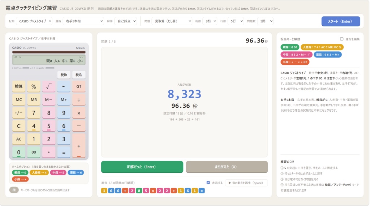Click the home position 薬指→6 chip
370x206 pixels.
76,172
